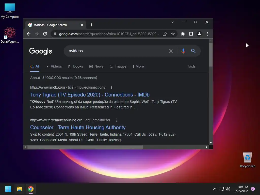Clear the search box with X
This screenshot has height=195, width=260.
pyautogui.click(x=171, y=51)
